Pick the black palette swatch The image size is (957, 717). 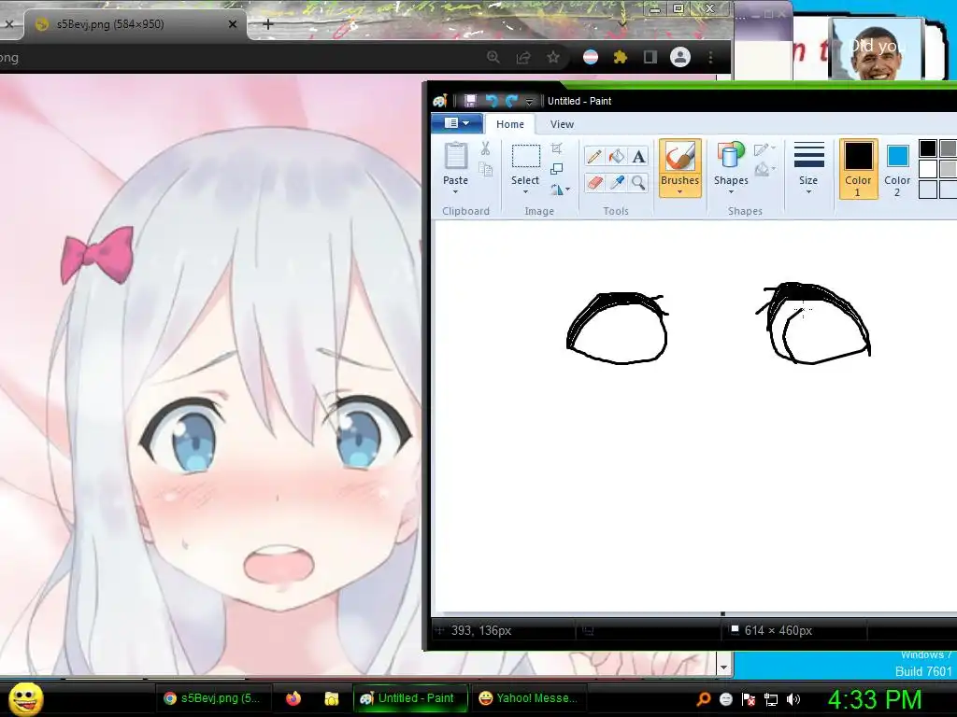928,148
